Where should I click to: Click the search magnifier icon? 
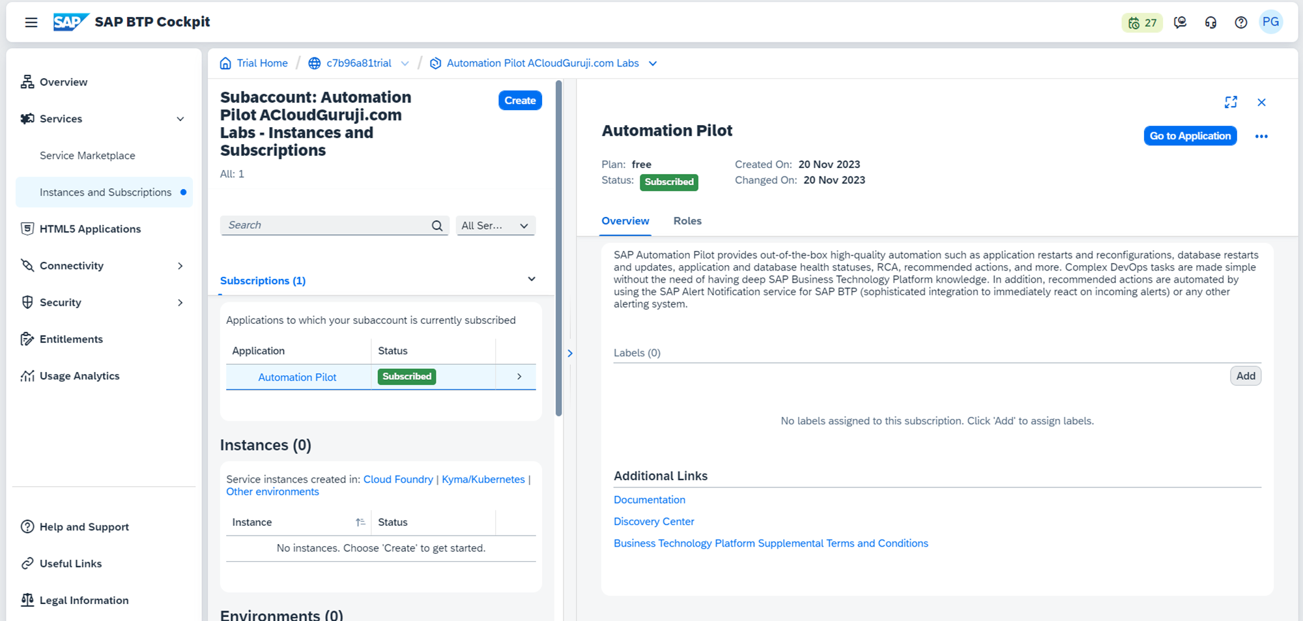(437, 225)
